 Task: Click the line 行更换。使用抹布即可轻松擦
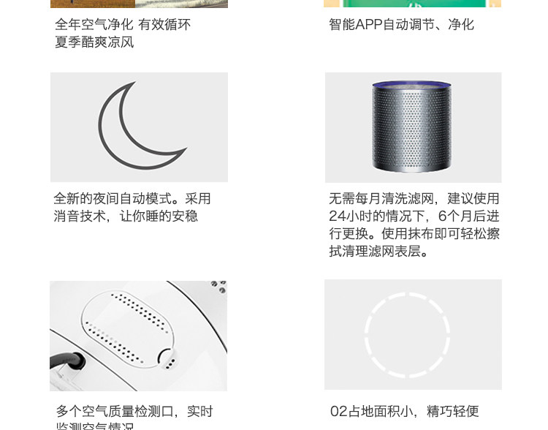click(x=414, y=234)
